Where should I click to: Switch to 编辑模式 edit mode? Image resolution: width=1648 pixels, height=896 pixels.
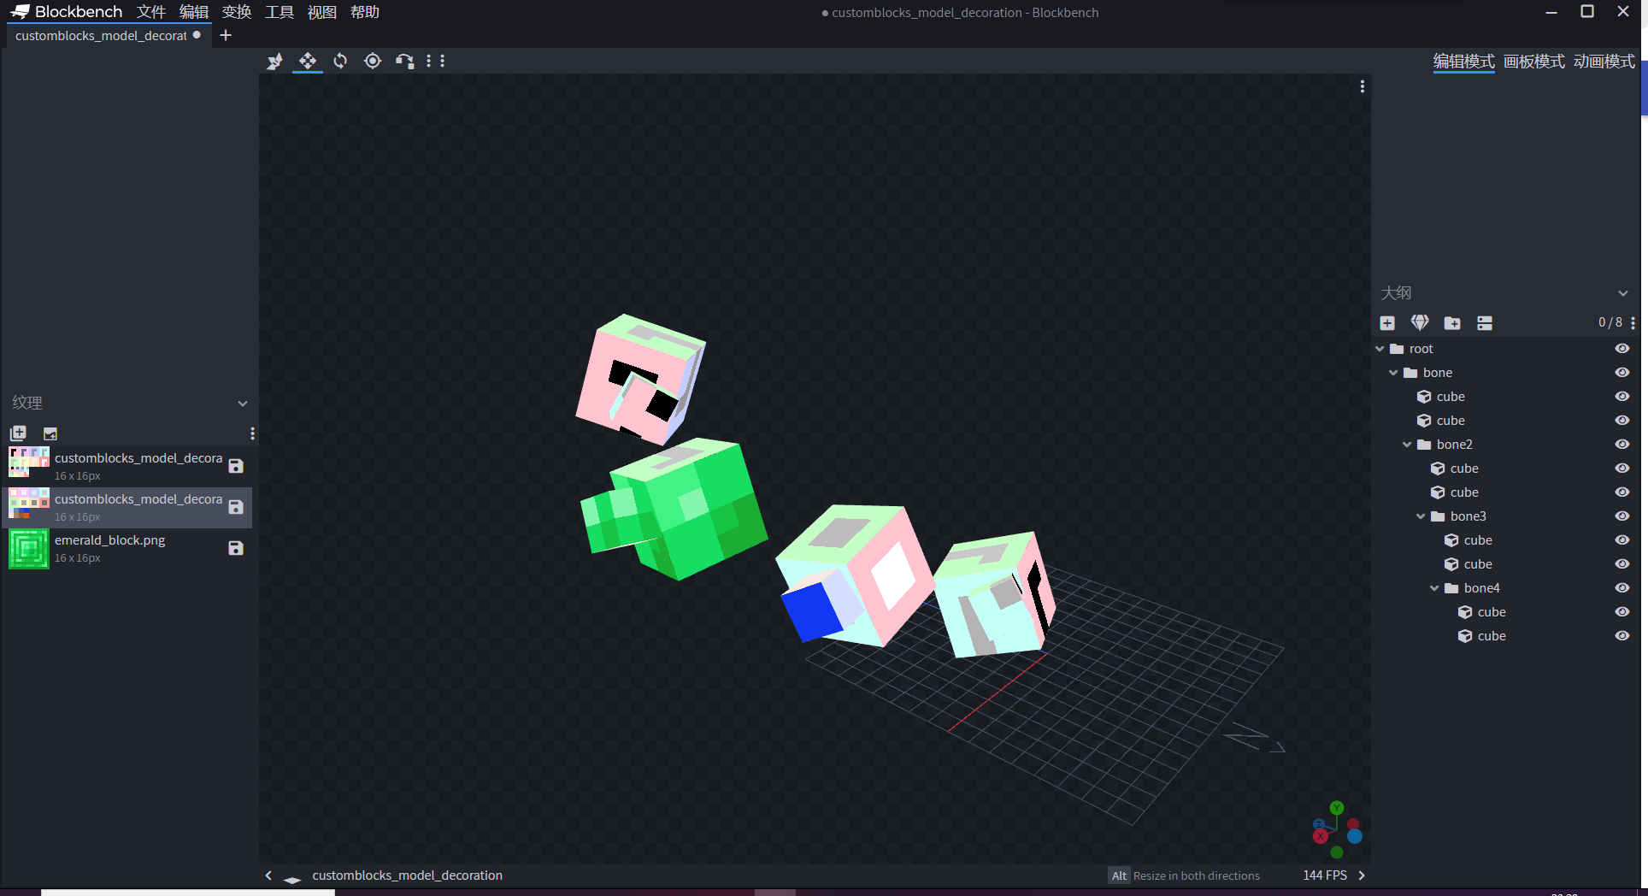[x=1463, y=62]
